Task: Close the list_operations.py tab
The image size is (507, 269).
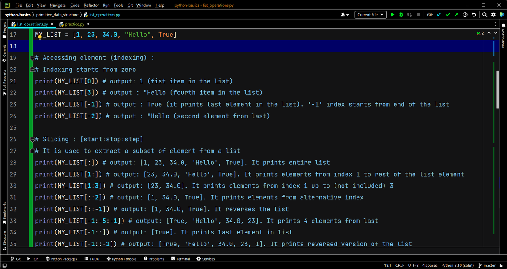Action: tap(52, 24)
